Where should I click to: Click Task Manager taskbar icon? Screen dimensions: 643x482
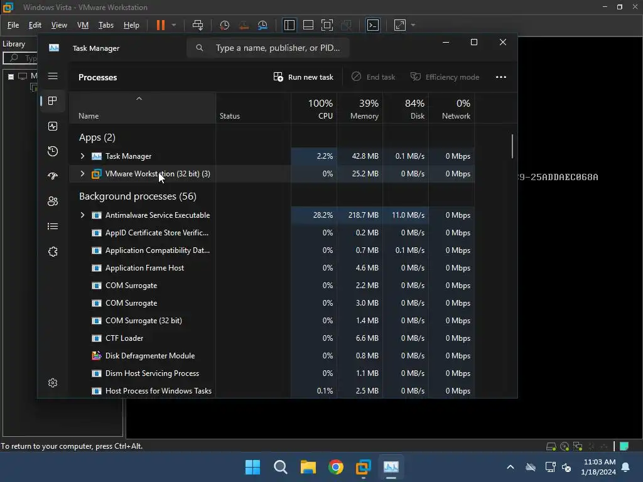[x=391, y=467]
